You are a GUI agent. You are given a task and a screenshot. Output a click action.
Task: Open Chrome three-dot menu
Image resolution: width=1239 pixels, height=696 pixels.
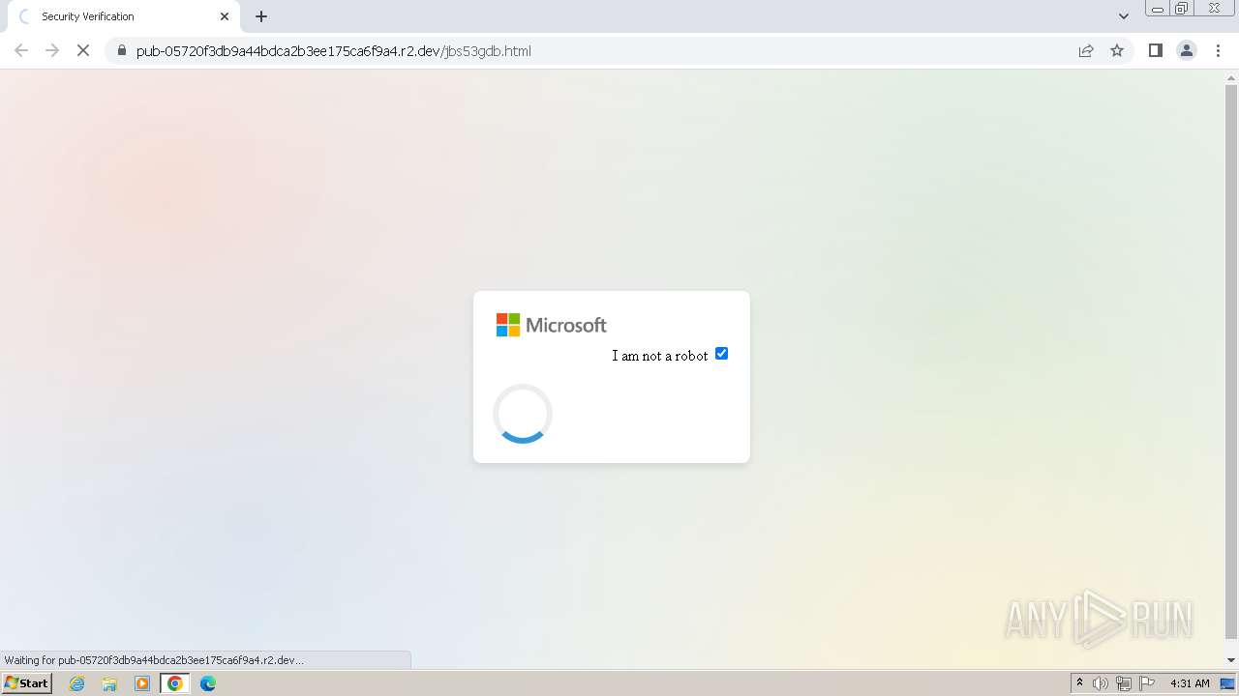[1218, 51]
